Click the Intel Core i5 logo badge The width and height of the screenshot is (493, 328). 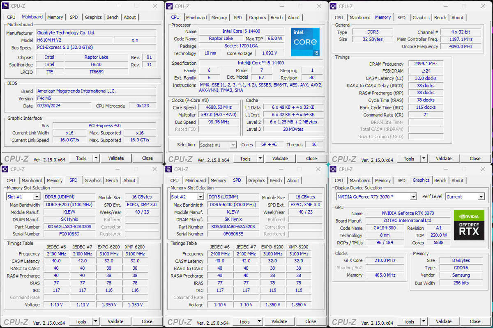[x=305, y=42]
